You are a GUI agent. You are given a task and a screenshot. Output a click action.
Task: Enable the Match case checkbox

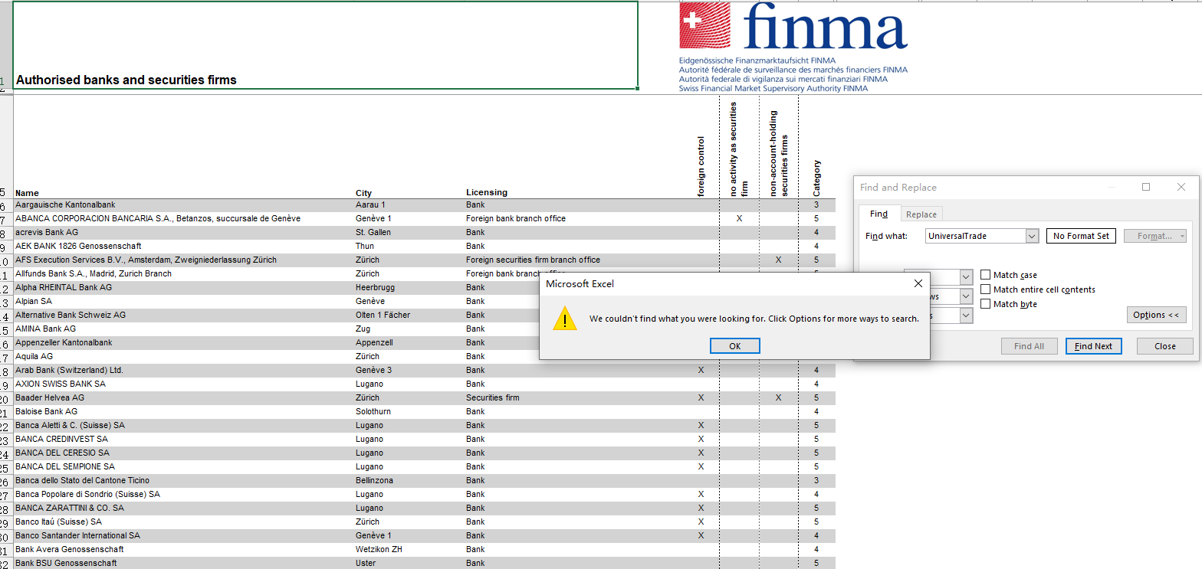pos(986,275)
